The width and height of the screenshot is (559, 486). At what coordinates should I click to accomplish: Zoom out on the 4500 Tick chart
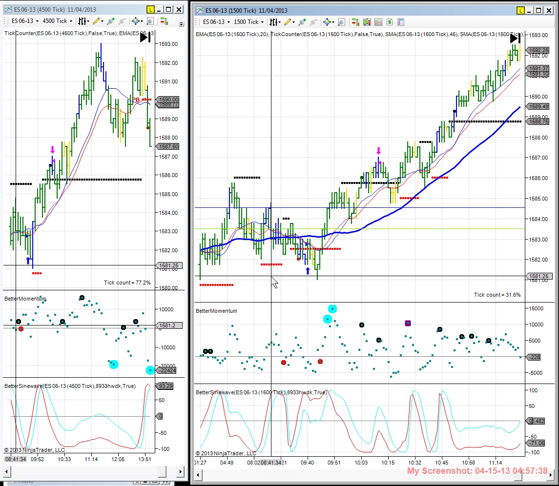122,21
